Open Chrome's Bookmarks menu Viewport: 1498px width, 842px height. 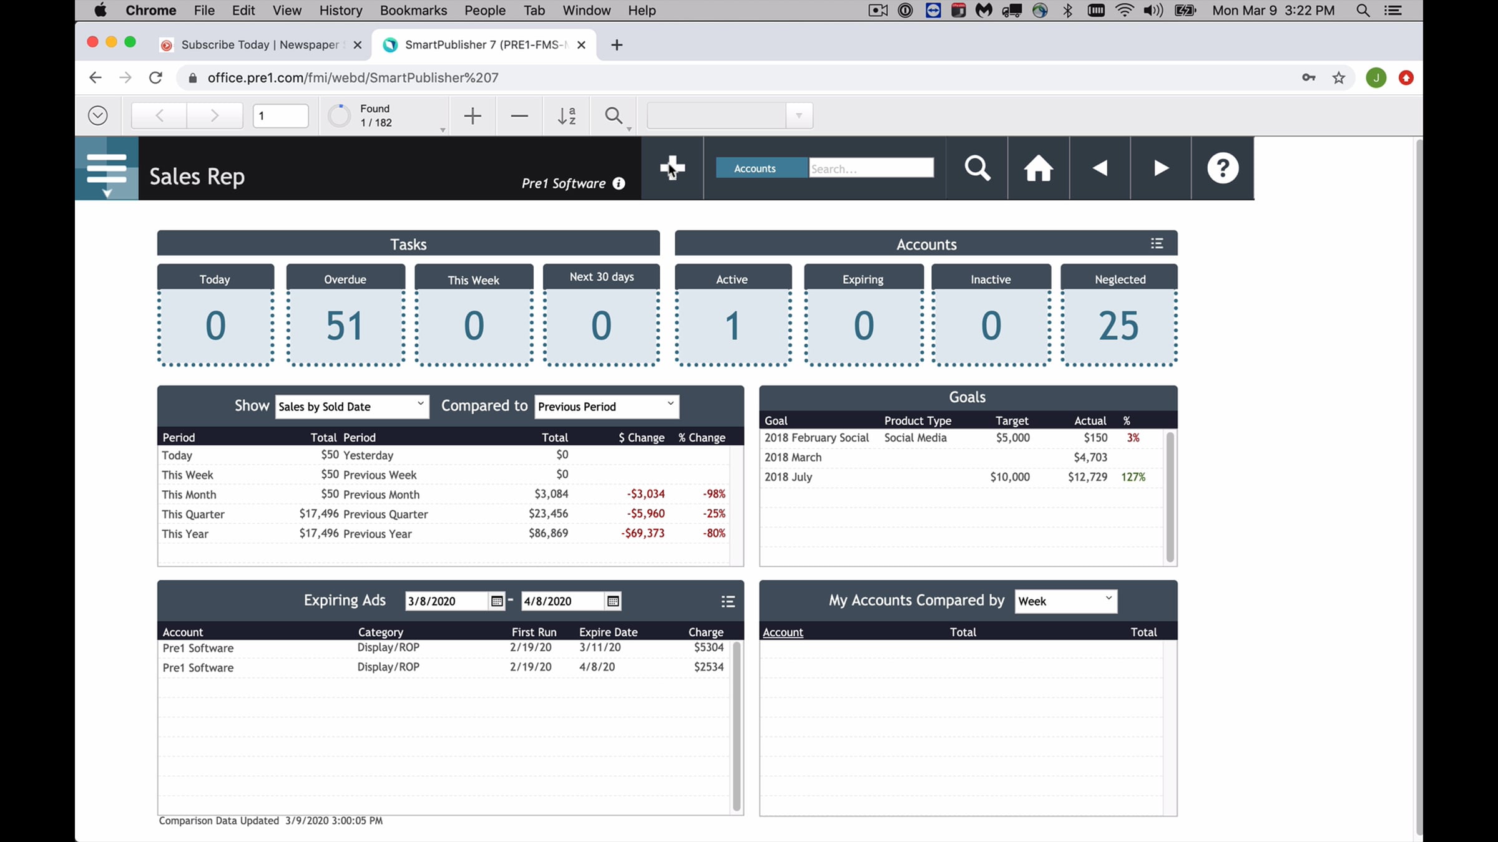pyautogui.click(x=413, y=11)
